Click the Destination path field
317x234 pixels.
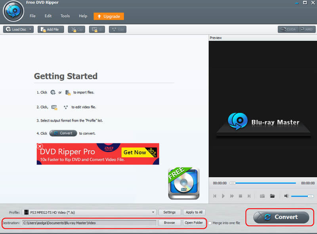coord(89,223)
